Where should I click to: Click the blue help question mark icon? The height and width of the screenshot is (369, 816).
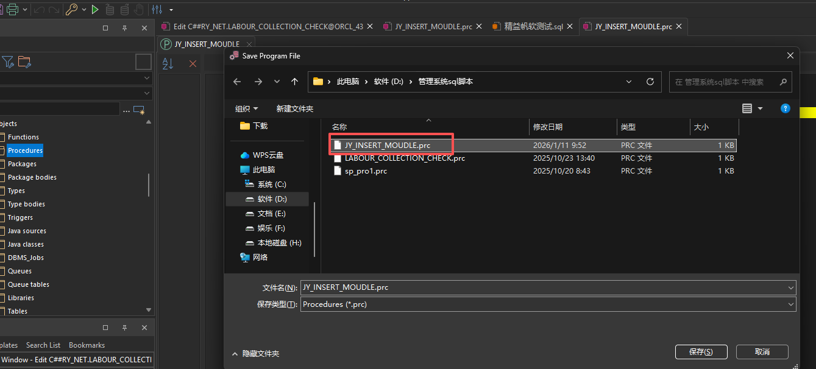(x=786, y=108)
